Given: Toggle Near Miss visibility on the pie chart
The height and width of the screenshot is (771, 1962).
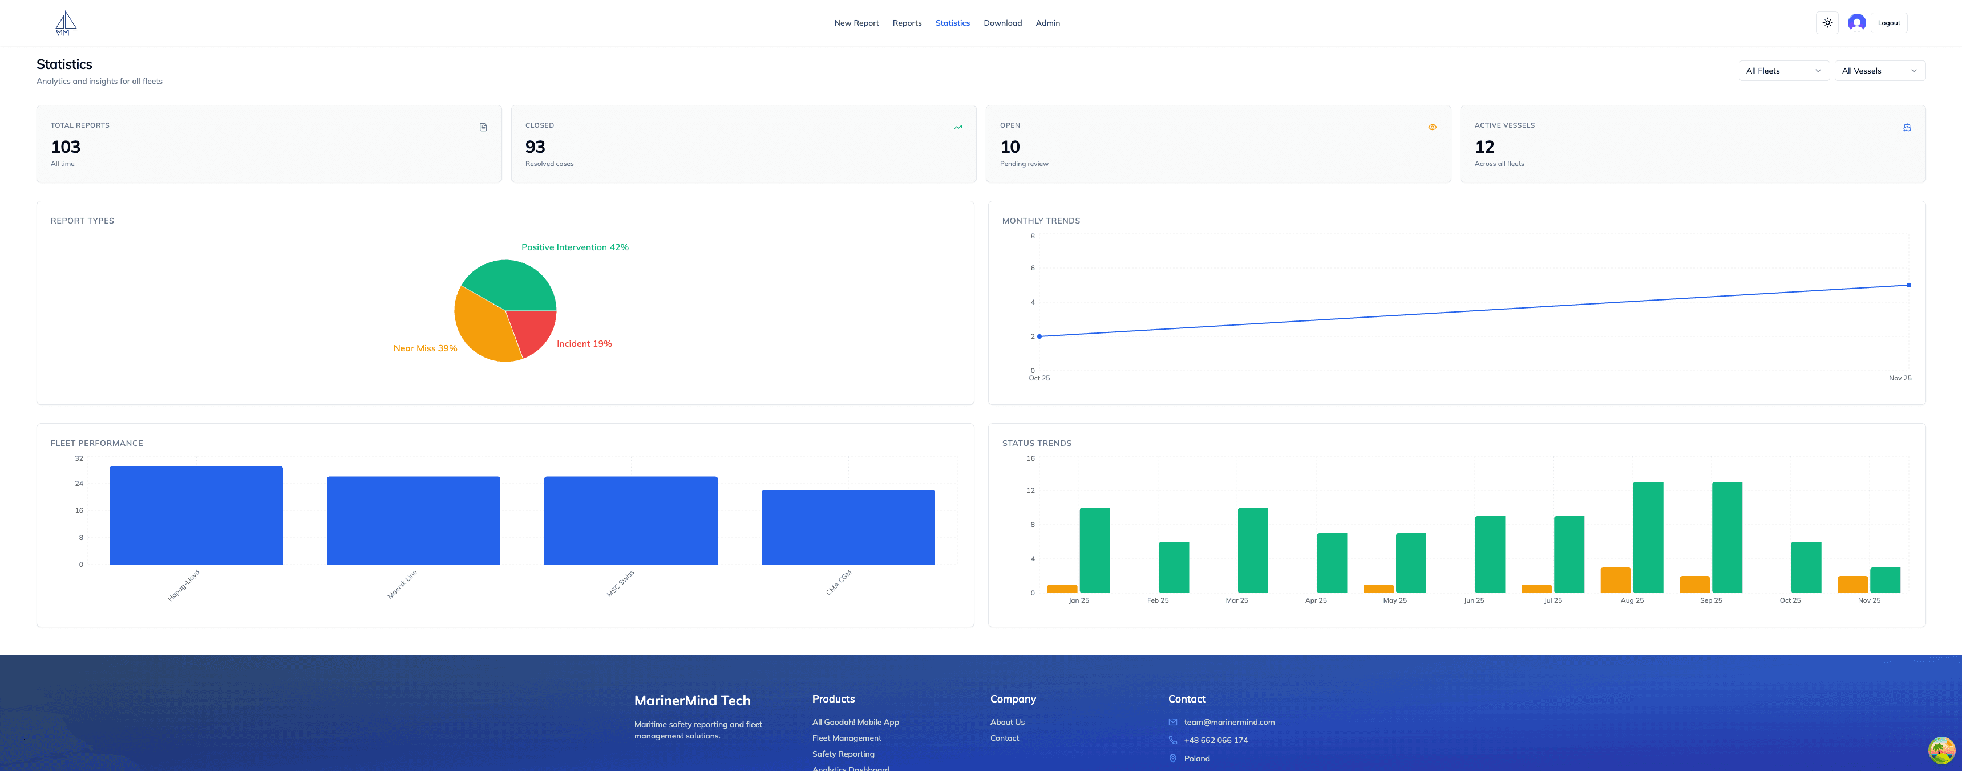Looking at the screenshot, I should [x=424, y=347].
